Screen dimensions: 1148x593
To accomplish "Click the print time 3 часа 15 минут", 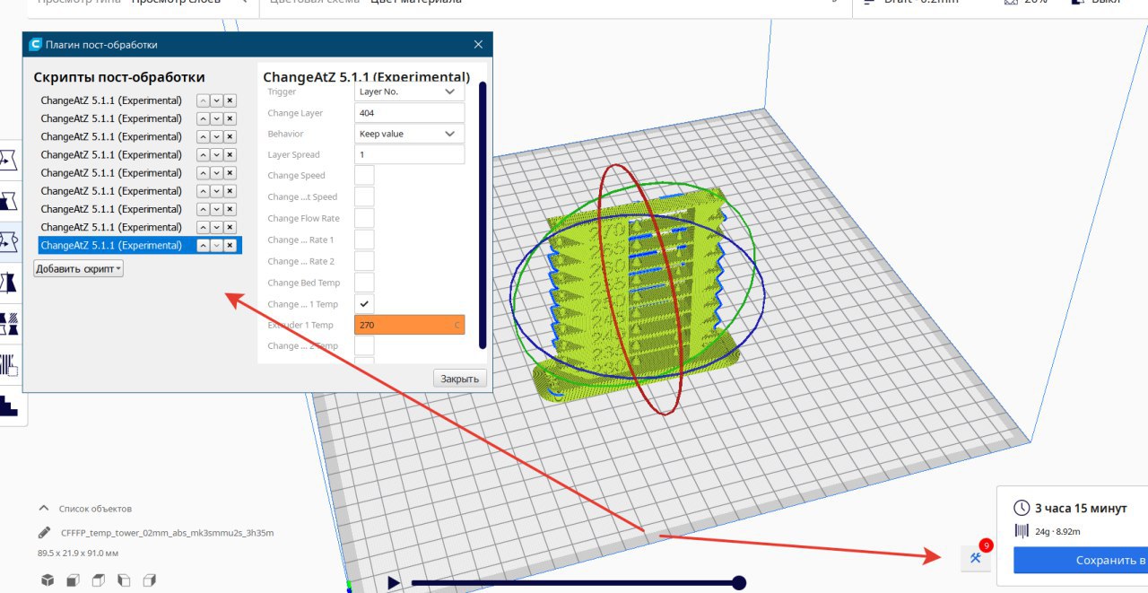I will [x=1081, y=508].
